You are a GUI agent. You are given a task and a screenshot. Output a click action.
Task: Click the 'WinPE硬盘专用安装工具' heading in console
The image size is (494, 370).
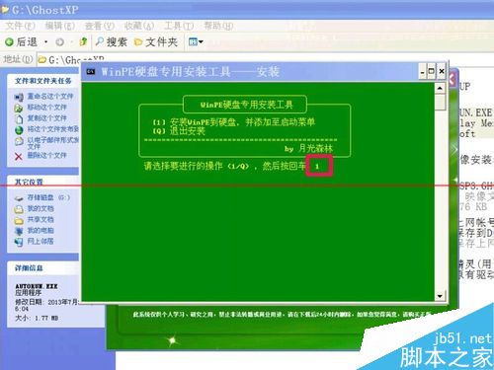pos(246,105)
